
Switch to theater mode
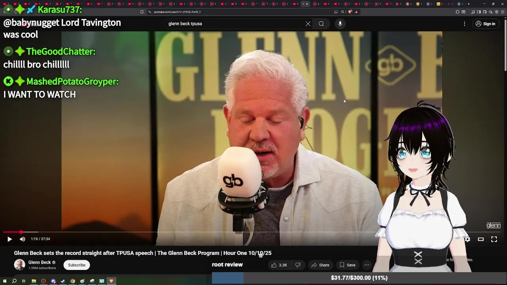tap(481, 239)
